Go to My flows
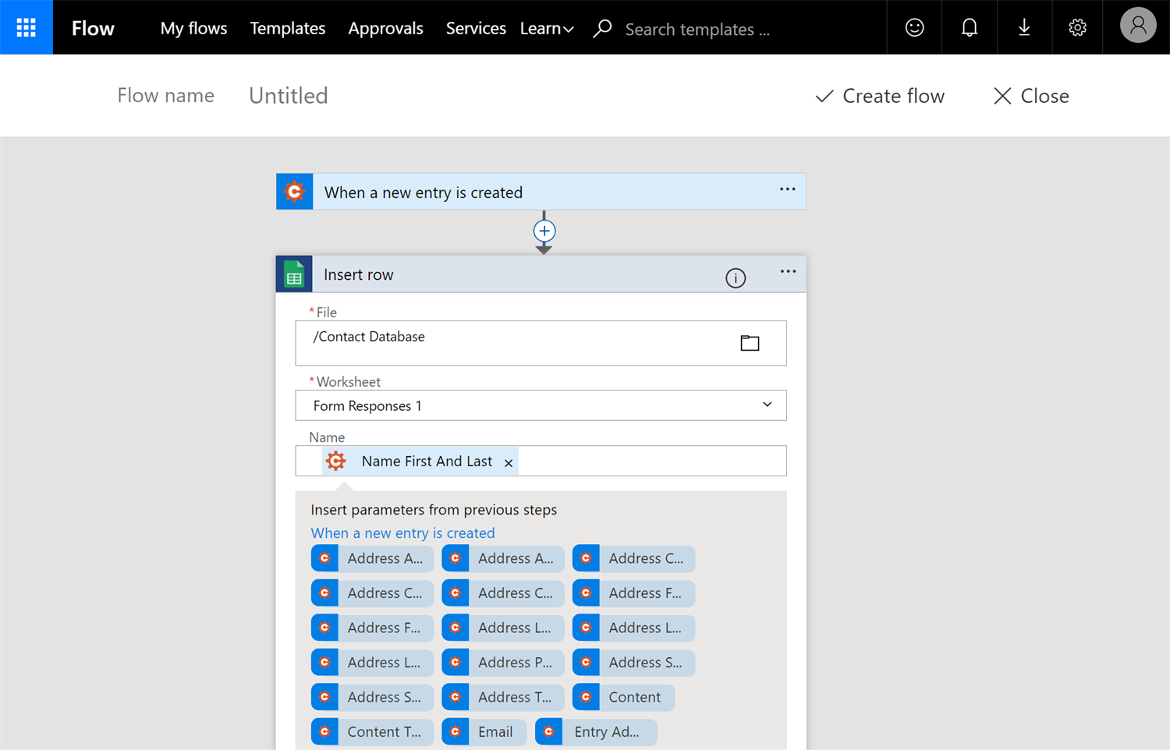Image resolution: width=1170 pixels, height=750 pixels. 193,29
